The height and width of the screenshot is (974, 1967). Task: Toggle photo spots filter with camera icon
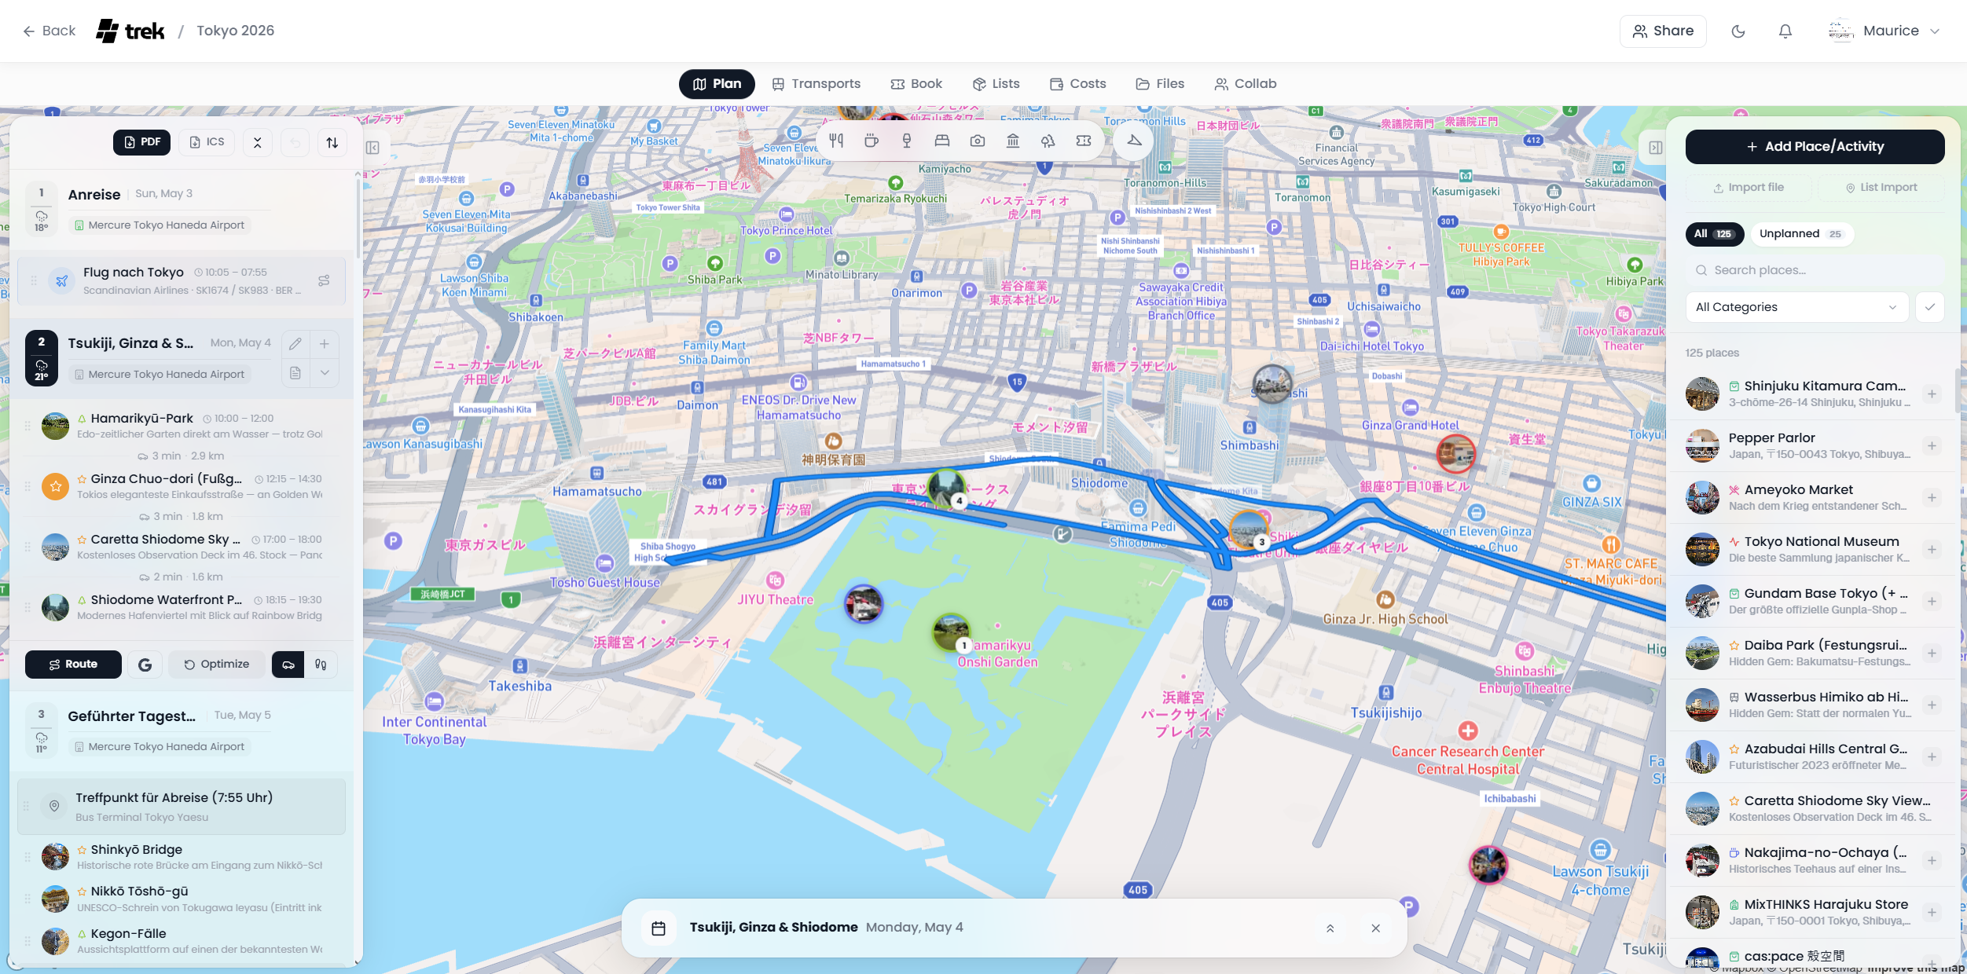coord(978,141)
